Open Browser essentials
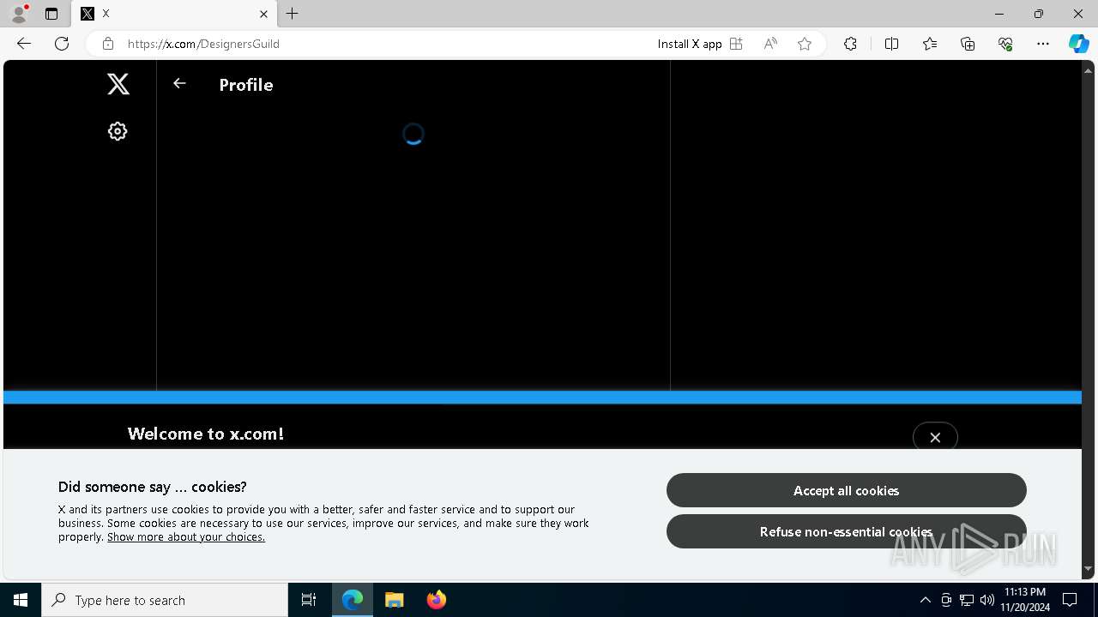The image size is (1098, 617). pos(1005,44)
